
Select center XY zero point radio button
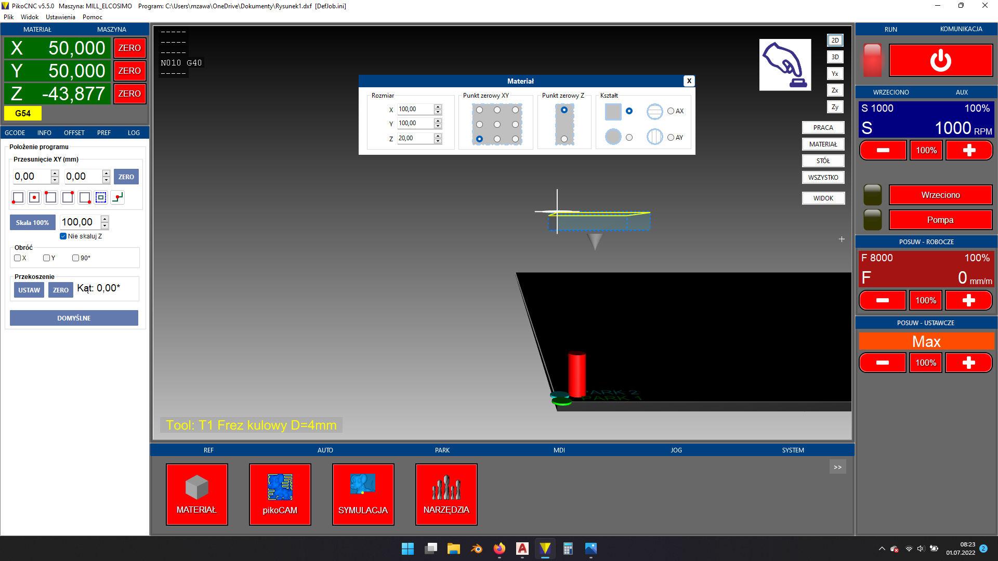pyautogui.click(x=497, y=125)
